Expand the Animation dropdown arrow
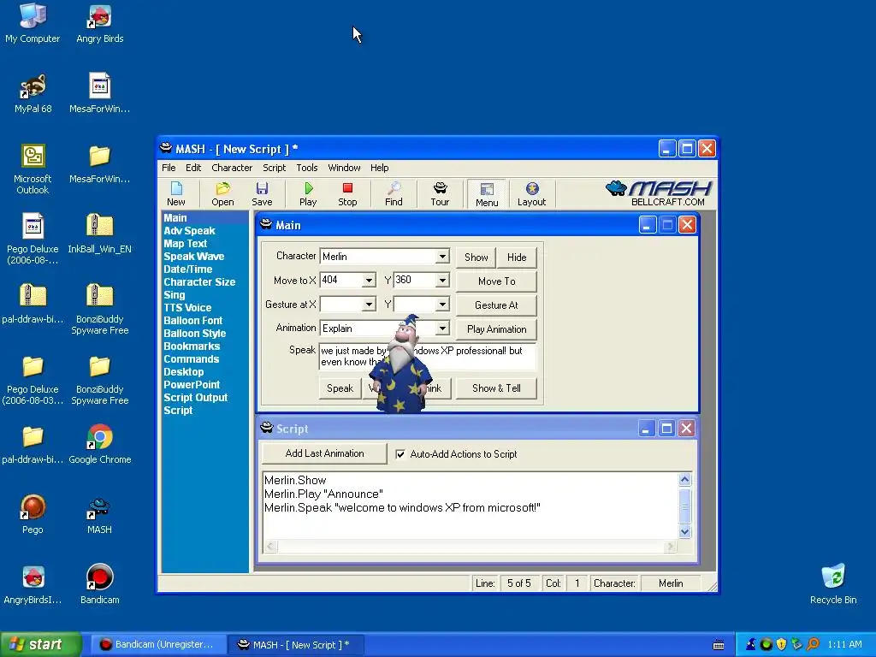This screenshot has height=657, width=876. point(442,328)
